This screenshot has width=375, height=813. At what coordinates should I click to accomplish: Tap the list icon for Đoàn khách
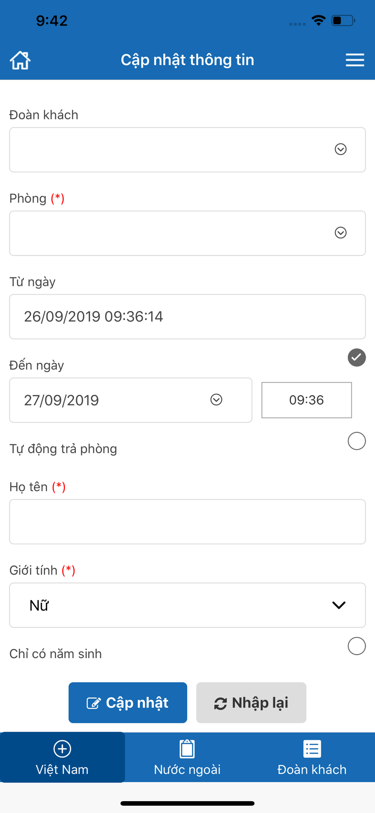point(312,748)
